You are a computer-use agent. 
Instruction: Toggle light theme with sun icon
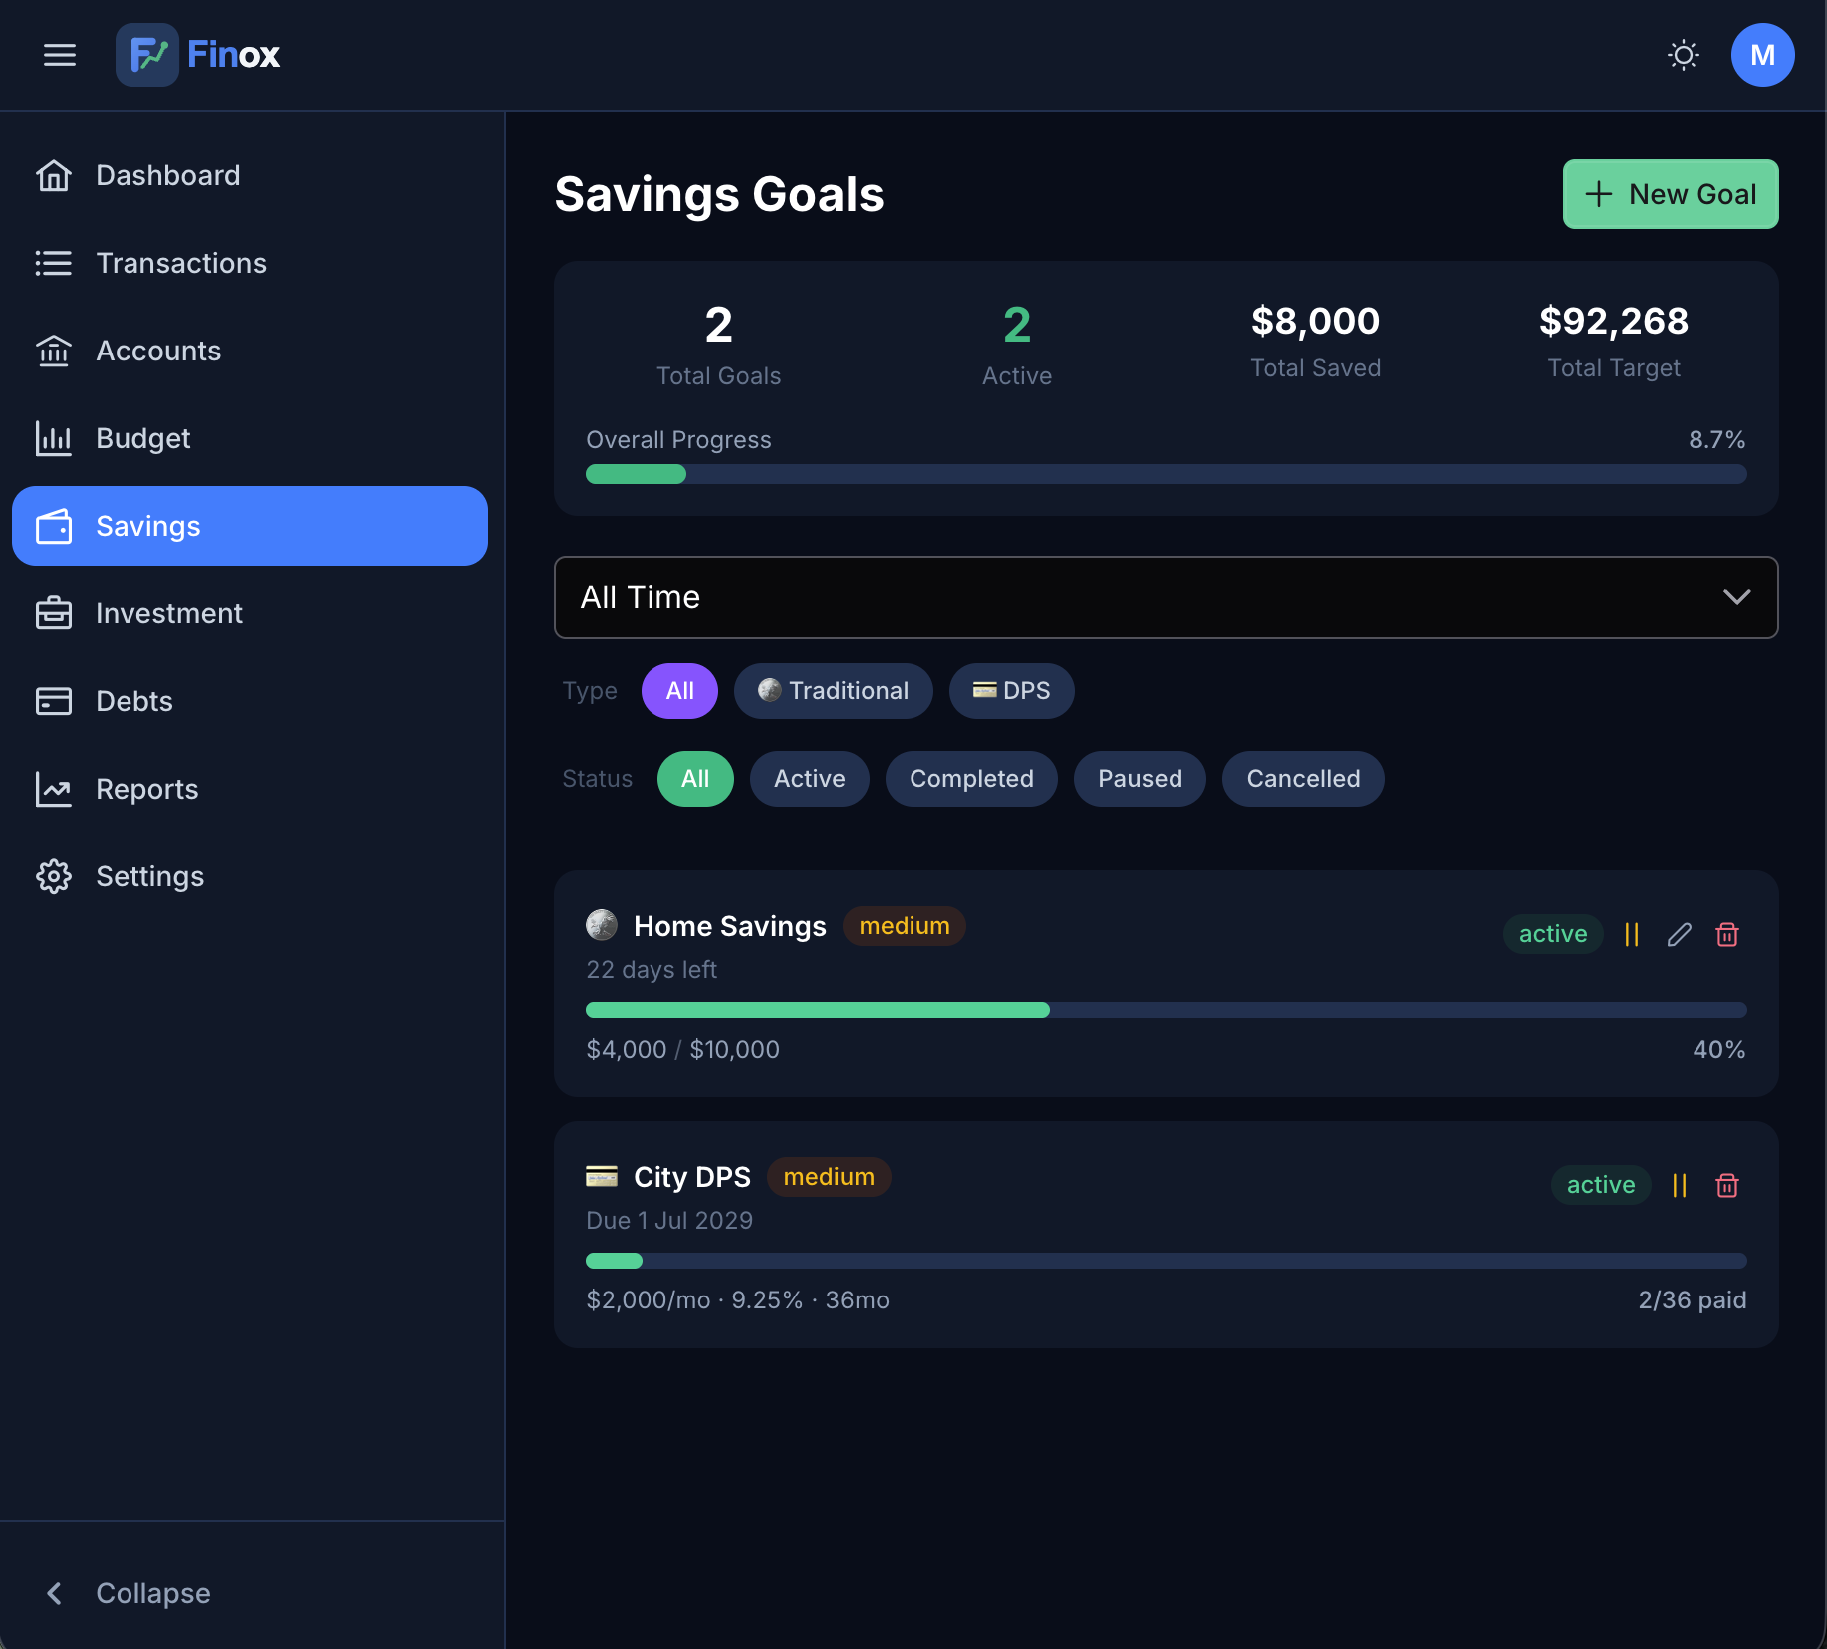[1684, 55]
